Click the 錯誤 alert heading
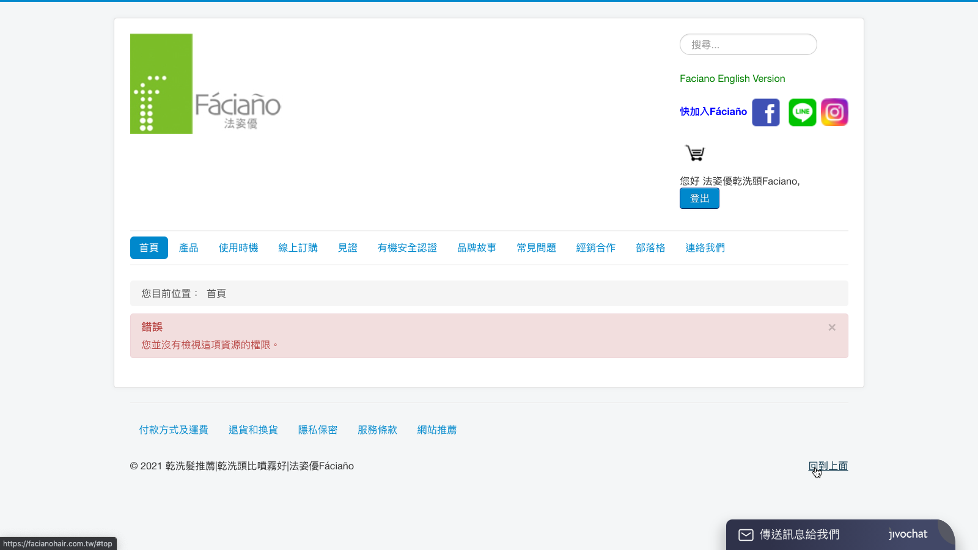The image size is (978, 550). coord(152,327)
